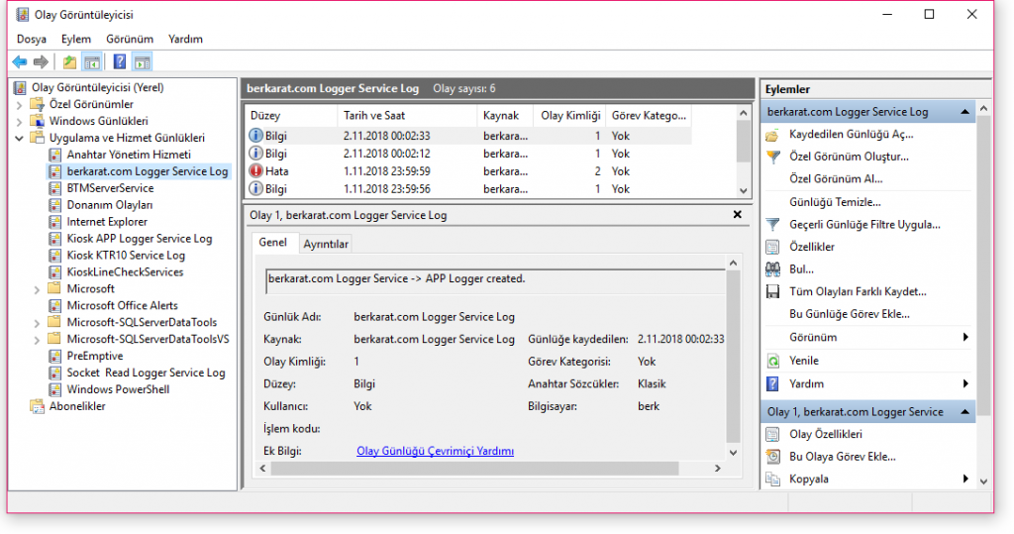Click the Back arrow toolbar icon
This screenshot has height=534, width=1014.
(x=20, y=62)
